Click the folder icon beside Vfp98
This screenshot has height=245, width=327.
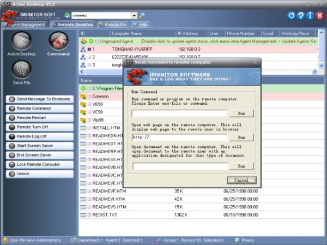83,120
